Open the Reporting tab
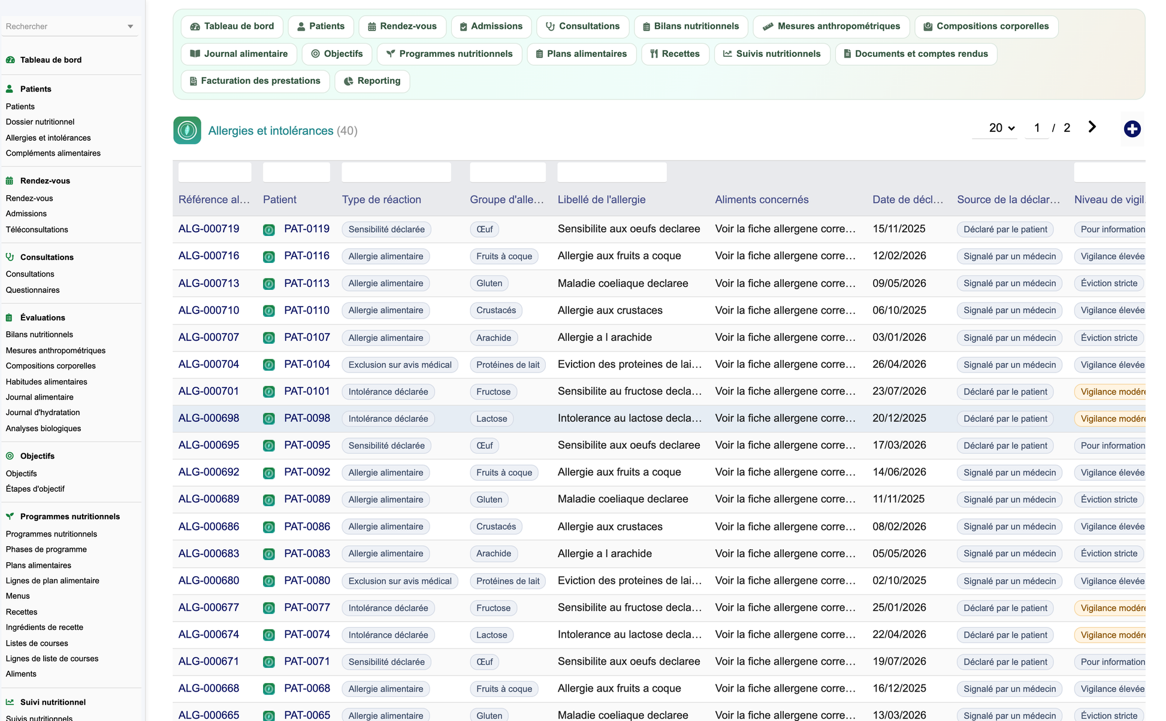1166x721 pixels. tap(372, 81)
